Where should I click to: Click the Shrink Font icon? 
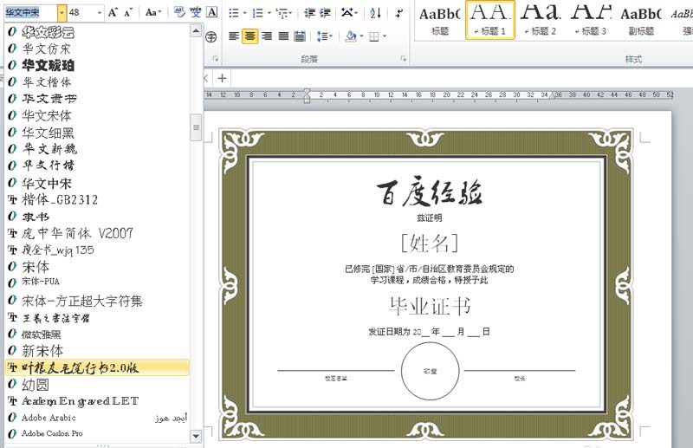pos(129,13)
